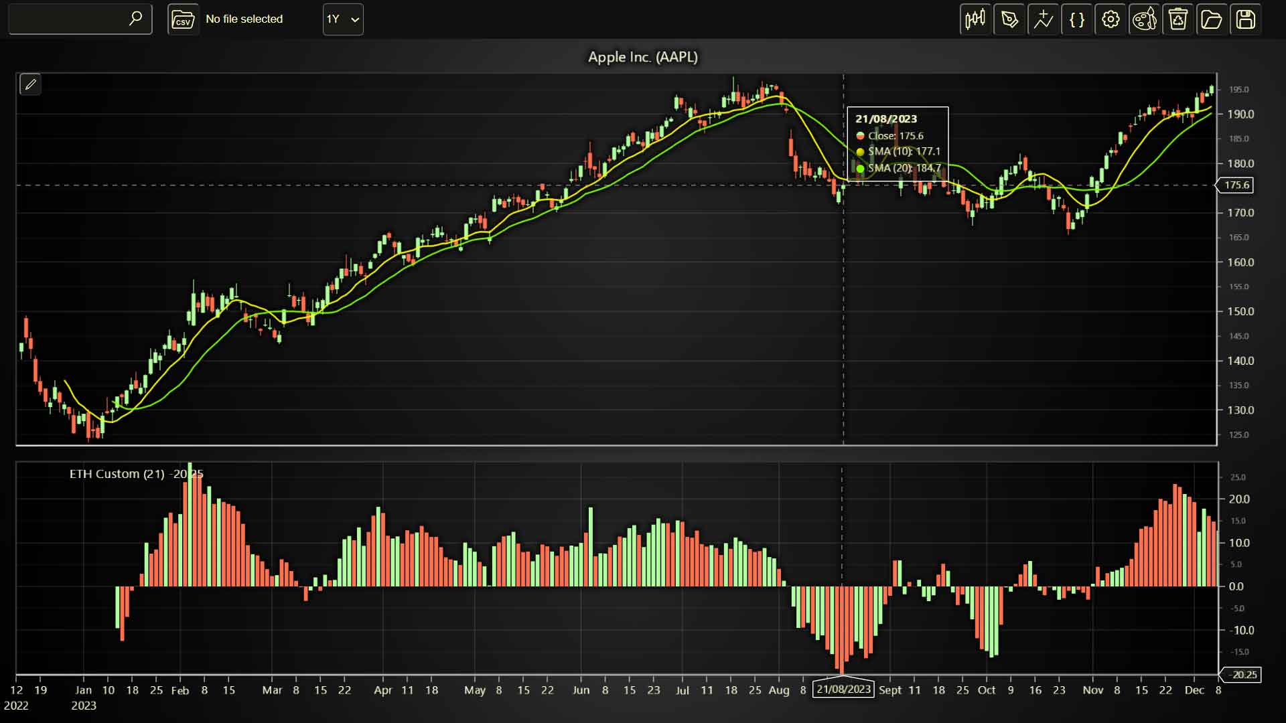Open the palette theme editor
The image size is (1286, 723).
tap(1145, 19)
